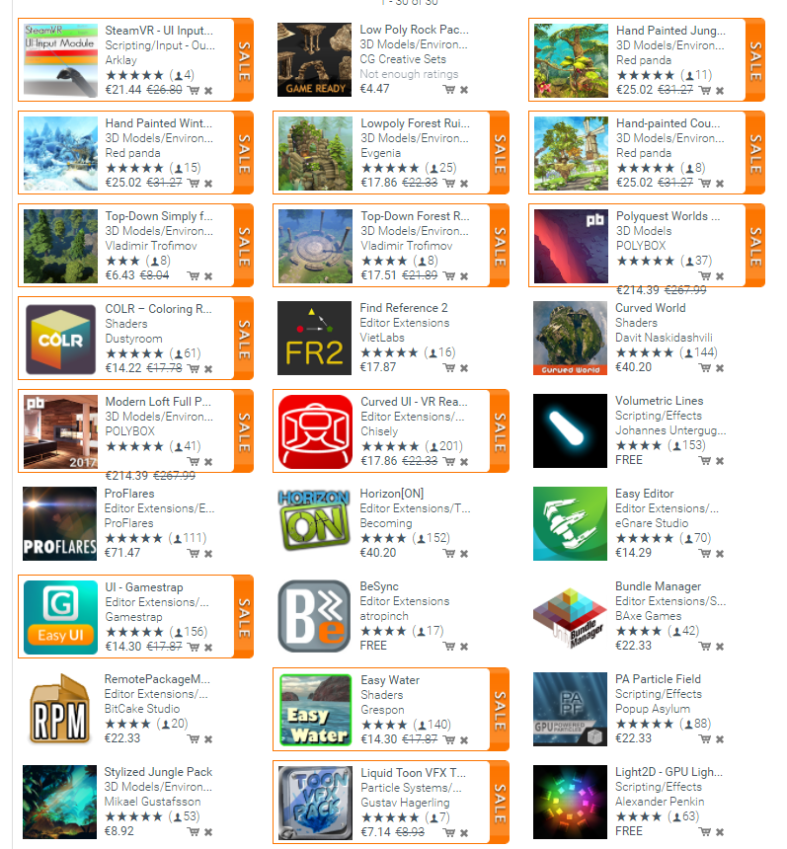Image resolution: width=787 pixels, height=849 pixels.
Task: Open the Curved UI VR thumbnail
Action: click(x=315, y=431)
